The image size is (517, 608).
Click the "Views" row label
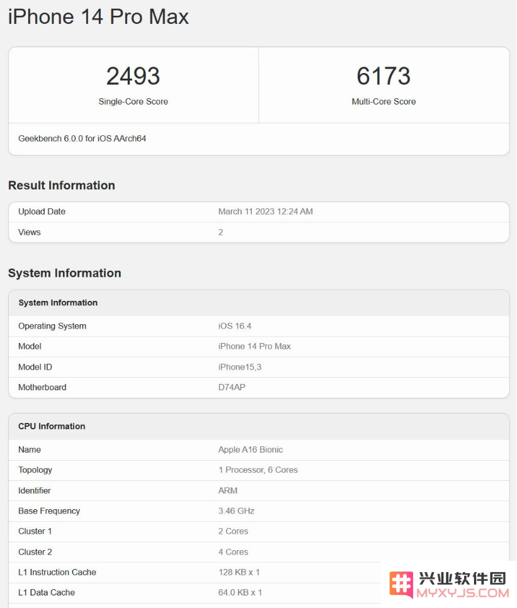pos(30,232)
